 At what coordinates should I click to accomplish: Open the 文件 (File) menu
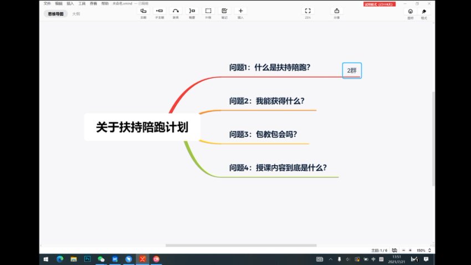(x=47, y=3)
